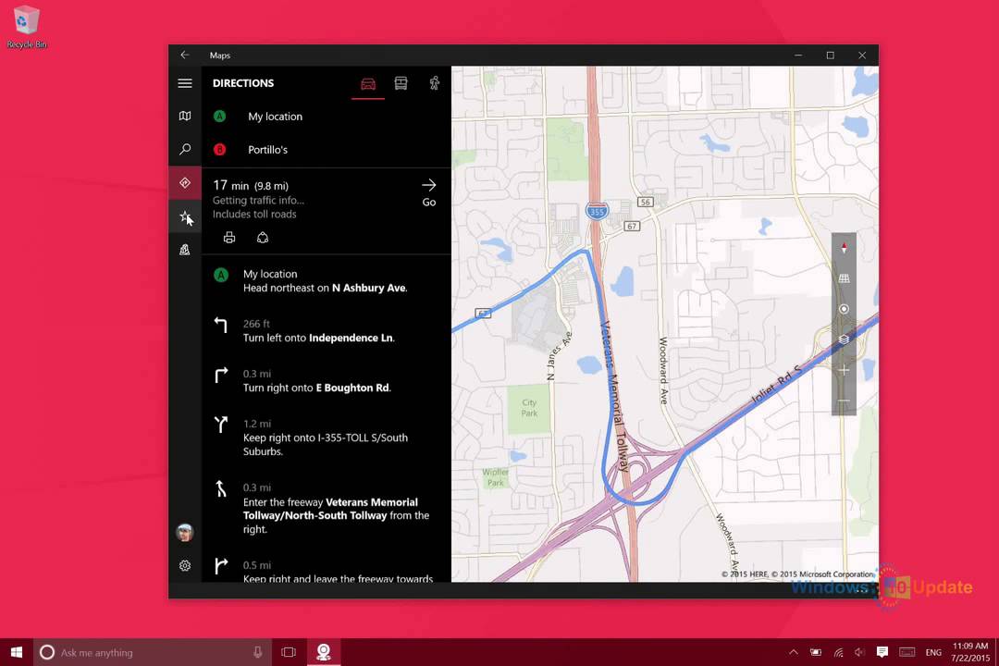This screenshot has height=666, width=999.
Task: Open Favorites star icon in sidebar
Action: 185,216
